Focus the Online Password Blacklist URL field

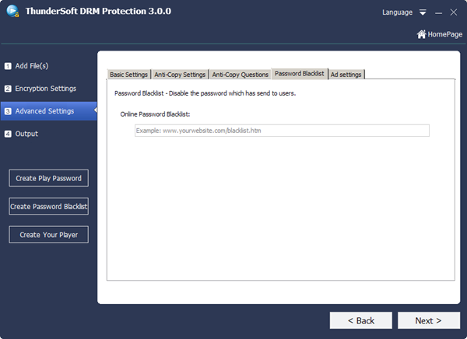tap(282, 131)
